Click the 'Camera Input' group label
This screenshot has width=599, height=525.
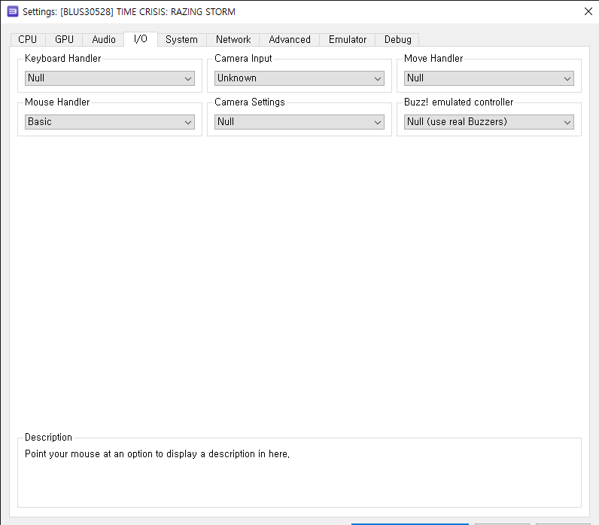tap(243, 59)
